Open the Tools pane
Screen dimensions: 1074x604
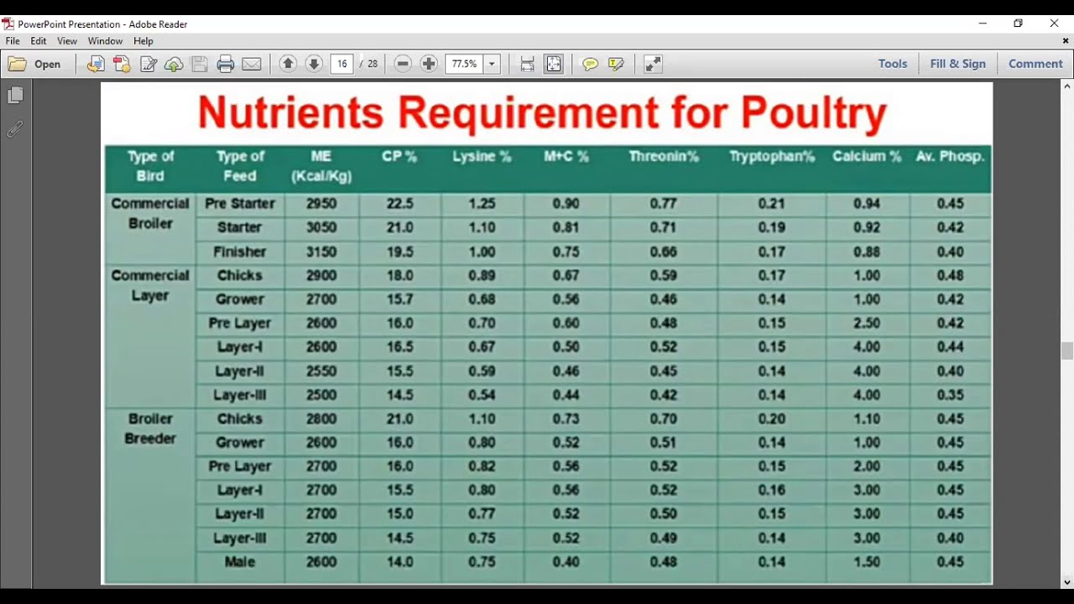tap(893, 64)
